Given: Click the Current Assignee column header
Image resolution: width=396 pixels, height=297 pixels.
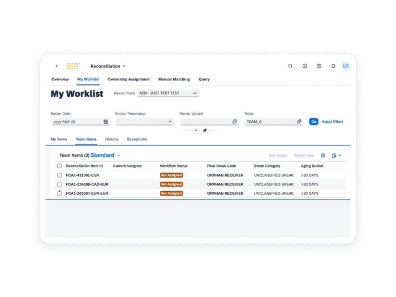Looking at the screenshot, I should [127, 166].
